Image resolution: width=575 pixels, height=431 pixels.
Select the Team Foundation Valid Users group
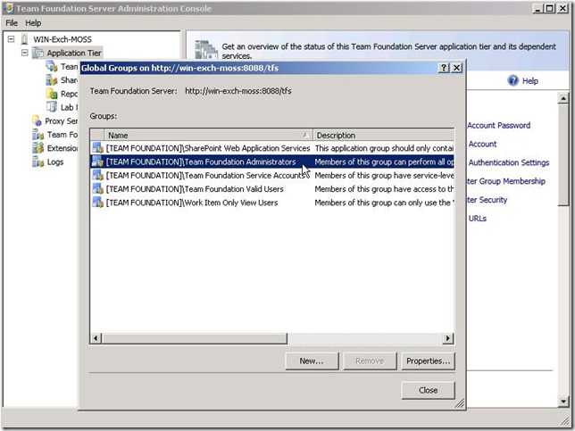pyautogui.click(x=195, y=189)
